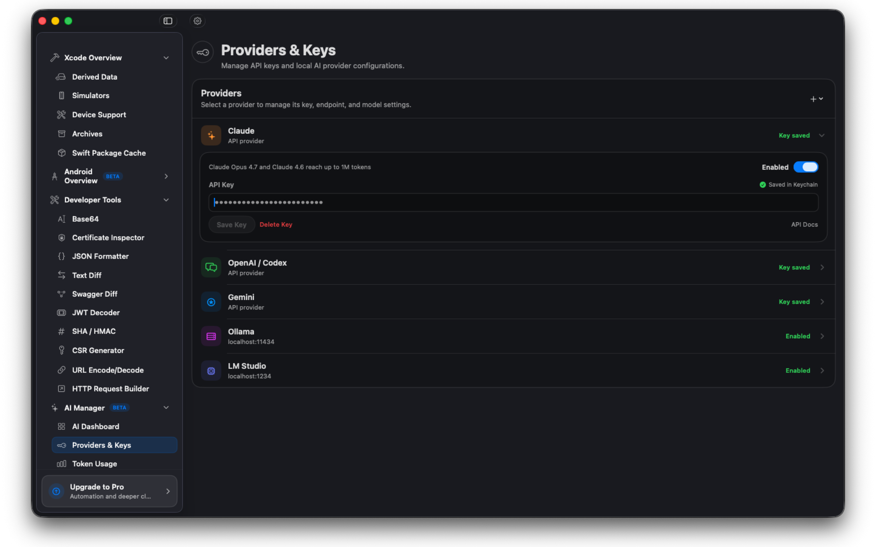Expand the Android Overview section
The image size is (876, 547).
click(x=166, y=176)
